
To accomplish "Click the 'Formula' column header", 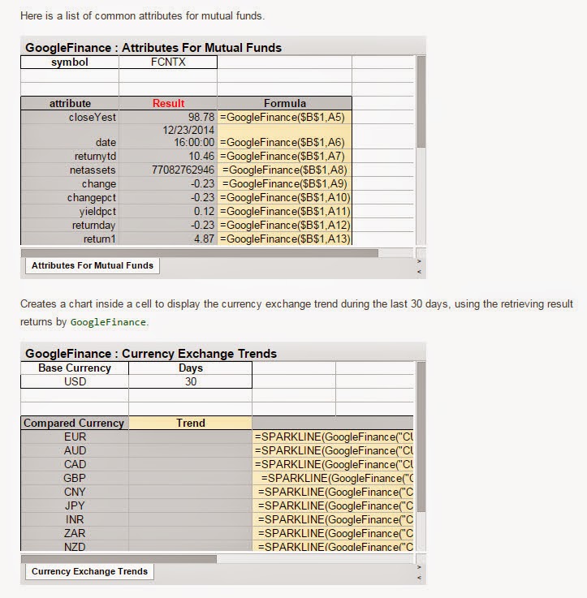I will [x=285, y=103].
